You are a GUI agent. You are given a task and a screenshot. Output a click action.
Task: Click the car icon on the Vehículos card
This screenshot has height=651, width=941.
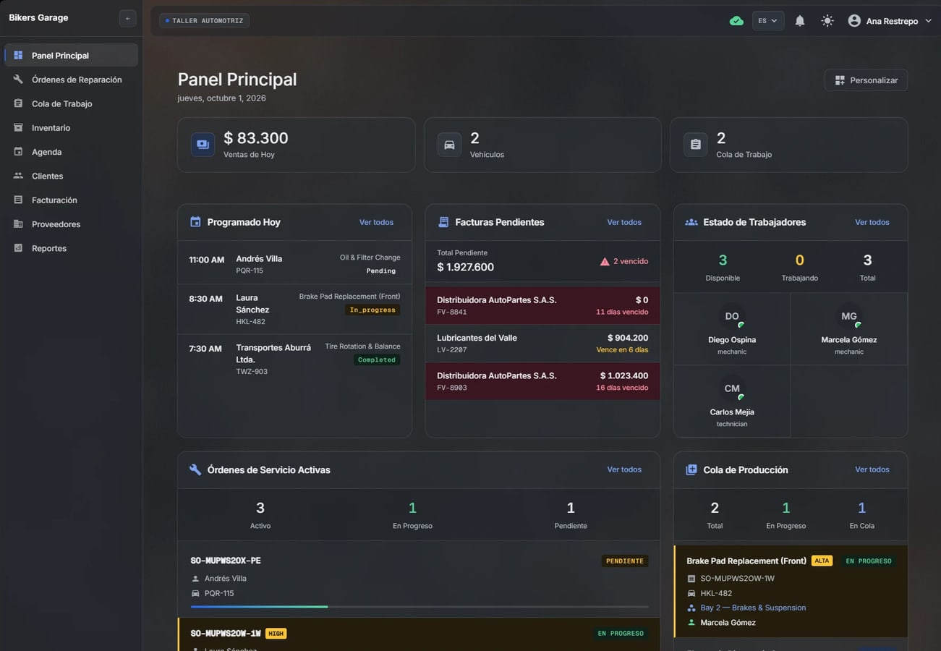click(x=449, y=145)
